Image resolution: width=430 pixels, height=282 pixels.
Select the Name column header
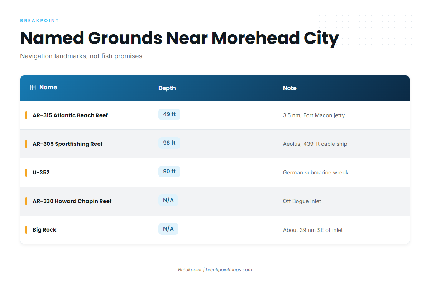pyautogui.click(x=85, y=88)
